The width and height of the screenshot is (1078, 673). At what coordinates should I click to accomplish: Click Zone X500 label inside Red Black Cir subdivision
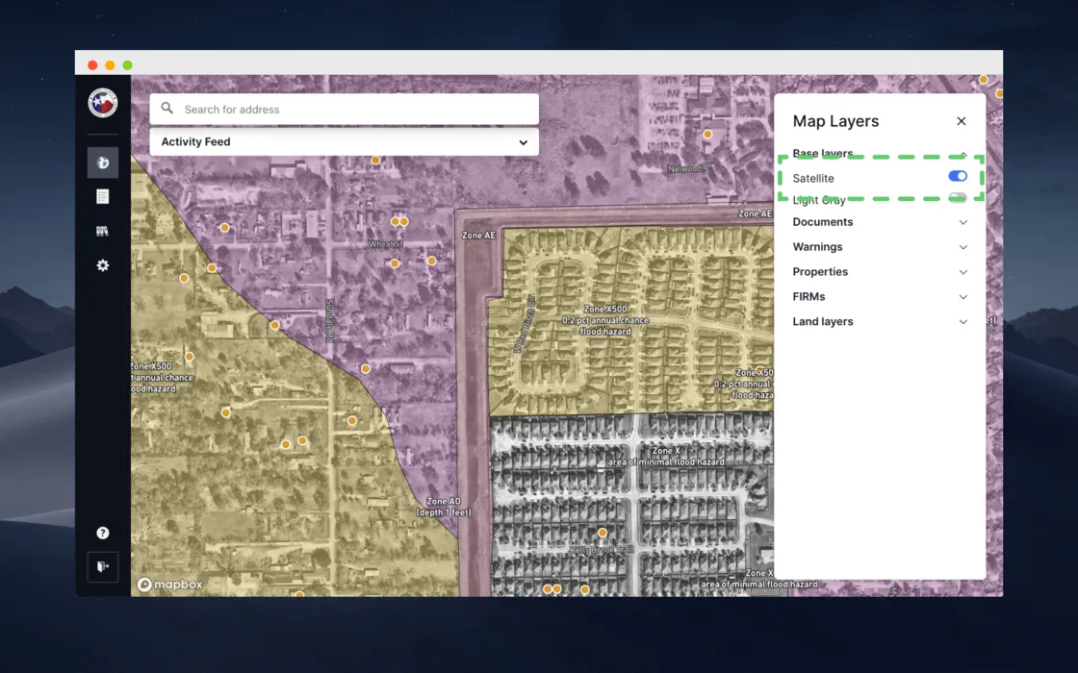(605, 320)
